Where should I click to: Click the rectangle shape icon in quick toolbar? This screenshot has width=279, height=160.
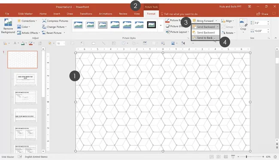(94, 43)
